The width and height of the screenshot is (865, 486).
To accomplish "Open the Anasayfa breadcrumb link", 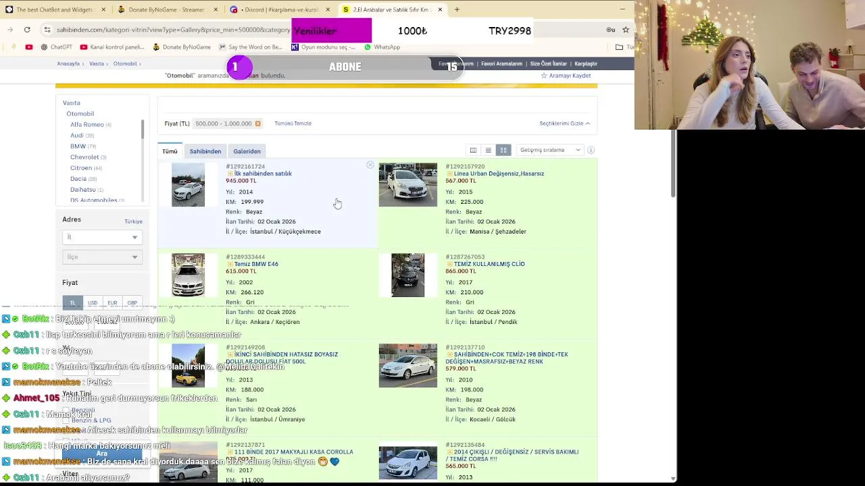I will click(68, 63).
